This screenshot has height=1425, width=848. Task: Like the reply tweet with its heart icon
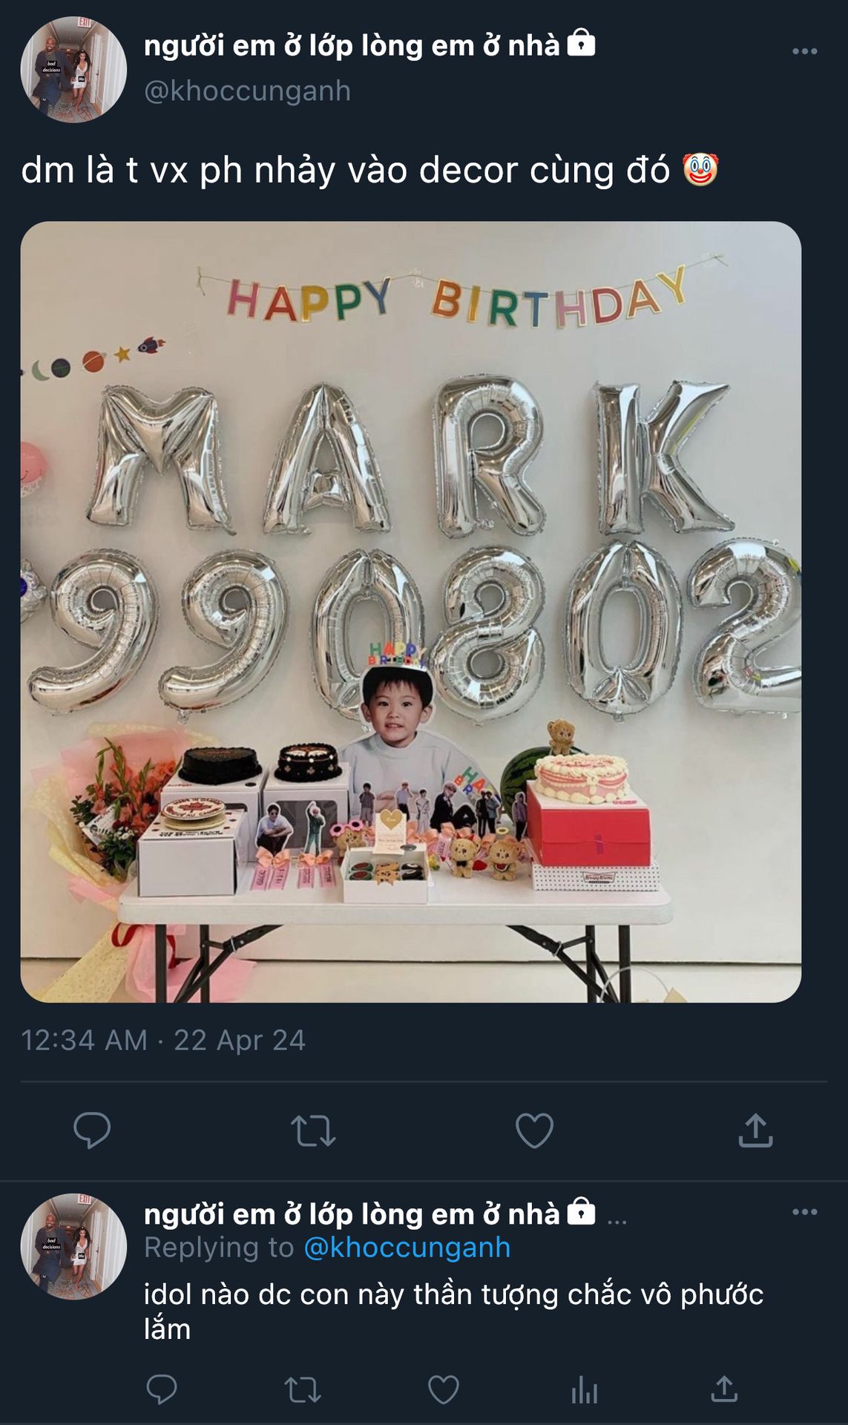click(x=444, y=1389)
